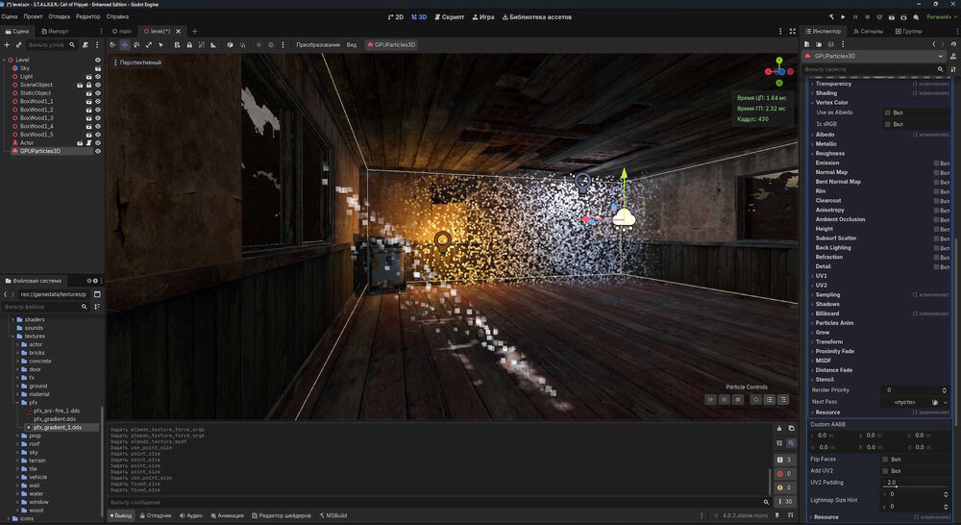
Task: Open the Преобразование menu button
Action: click(x=318, y=45)
